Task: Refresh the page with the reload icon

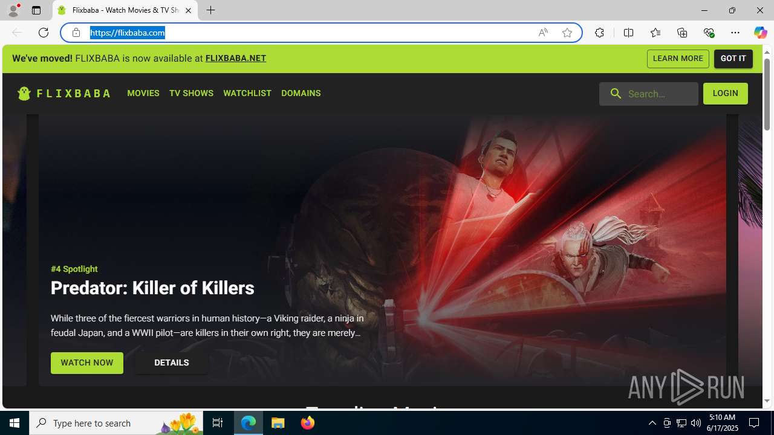Action: point(44,33)
